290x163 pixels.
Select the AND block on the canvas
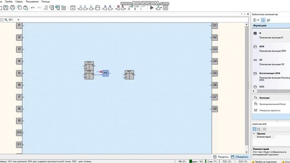pos(106,73)
